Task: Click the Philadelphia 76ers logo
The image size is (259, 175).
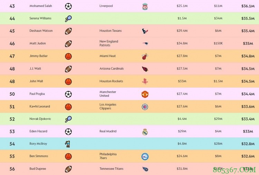Action: [x=145, y=157]
